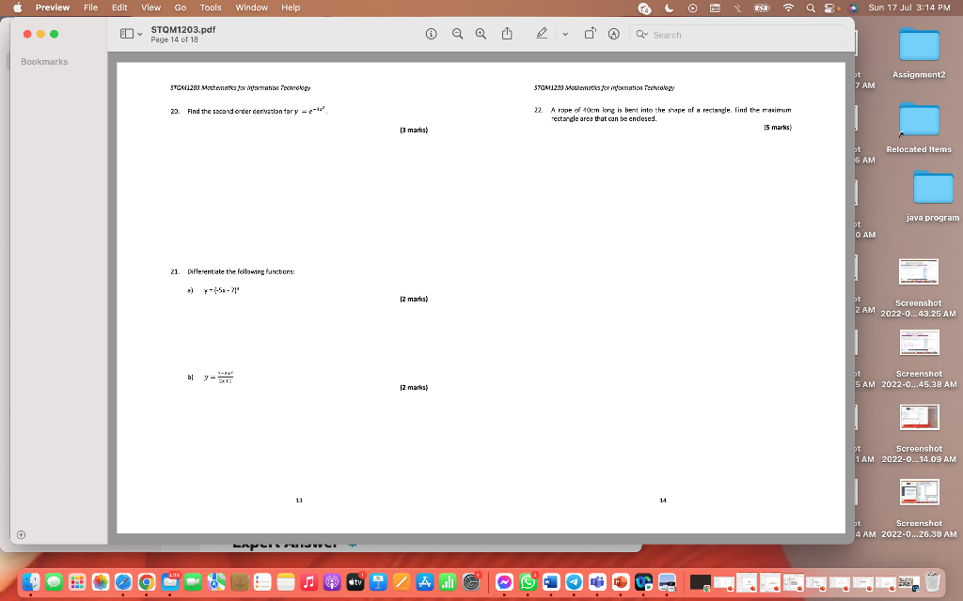Launch Google Chrome from the Dock
The image size is (963, 601).
[x=146, y=581]
